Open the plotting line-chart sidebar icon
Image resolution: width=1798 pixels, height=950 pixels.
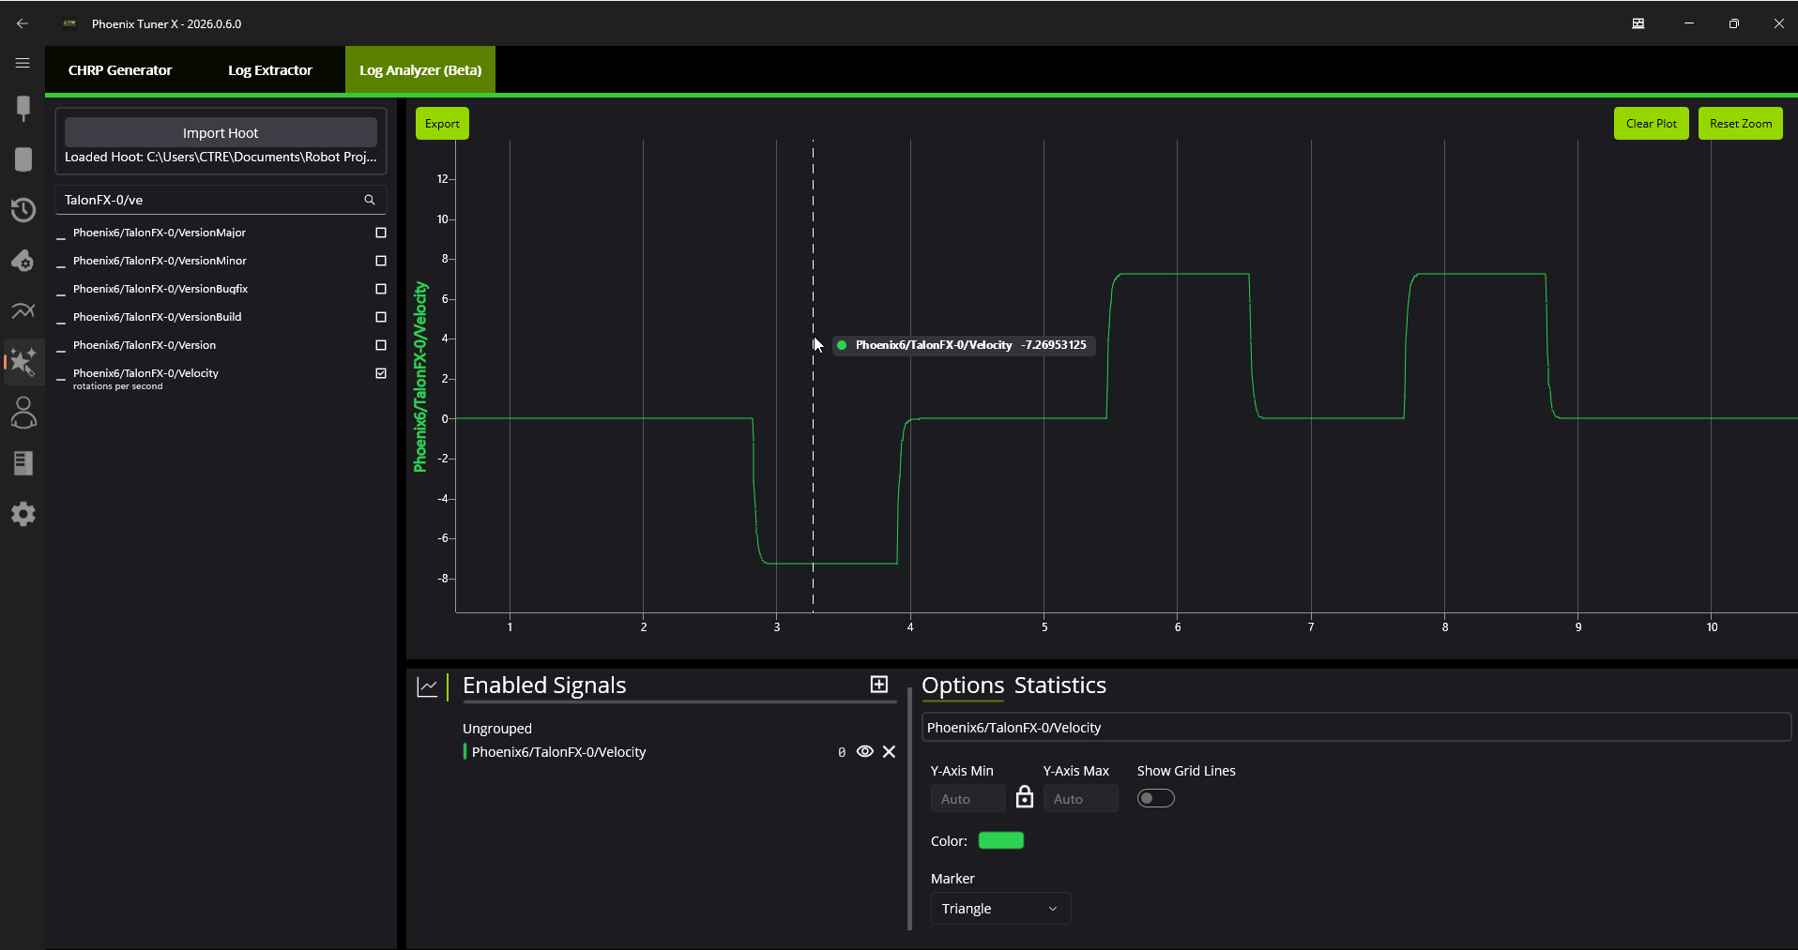(23, 310)
